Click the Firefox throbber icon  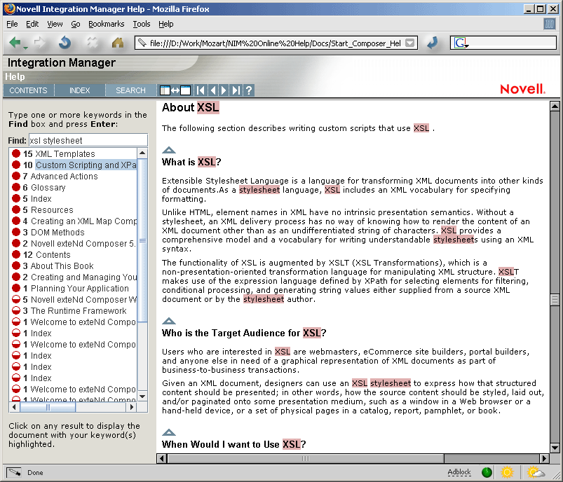click(550, 24)
